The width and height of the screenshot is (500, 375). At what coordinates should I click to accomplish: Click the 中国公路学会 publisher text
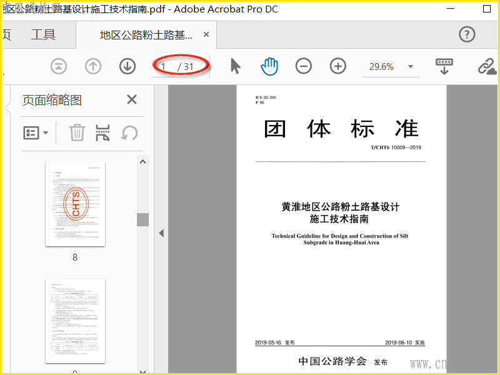coord(332,361)
